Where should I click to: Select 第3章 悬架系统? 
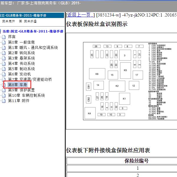pyautogui.click(x=21, y=58)
